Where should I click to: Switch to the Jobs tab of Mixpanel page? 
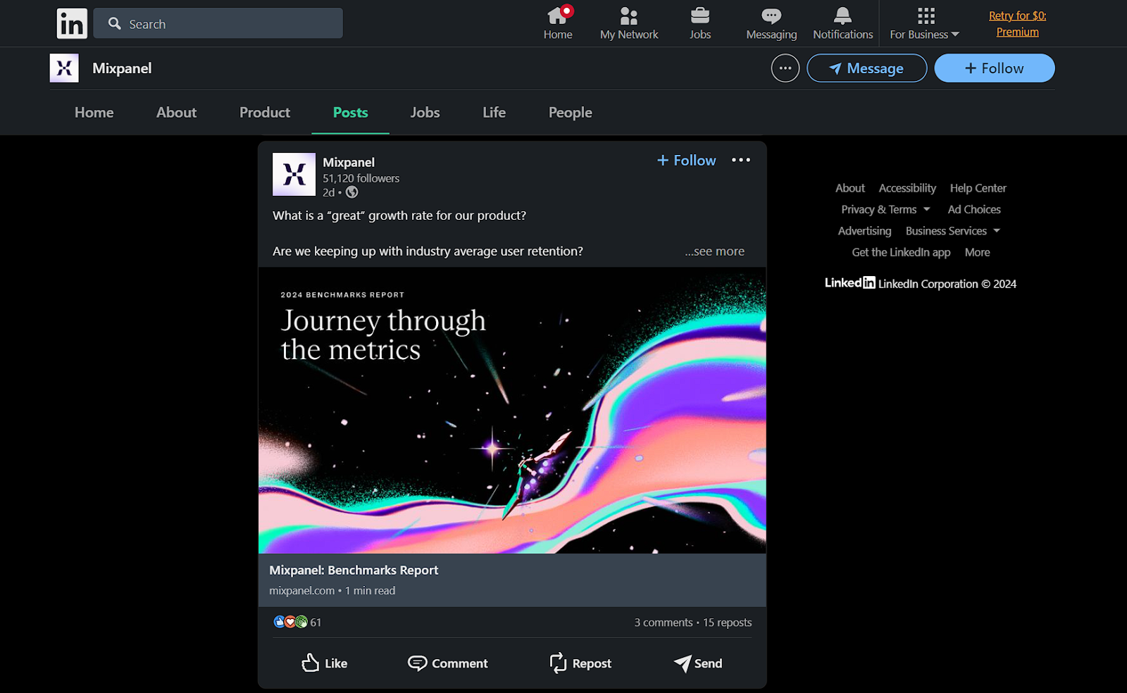[425, 113]
